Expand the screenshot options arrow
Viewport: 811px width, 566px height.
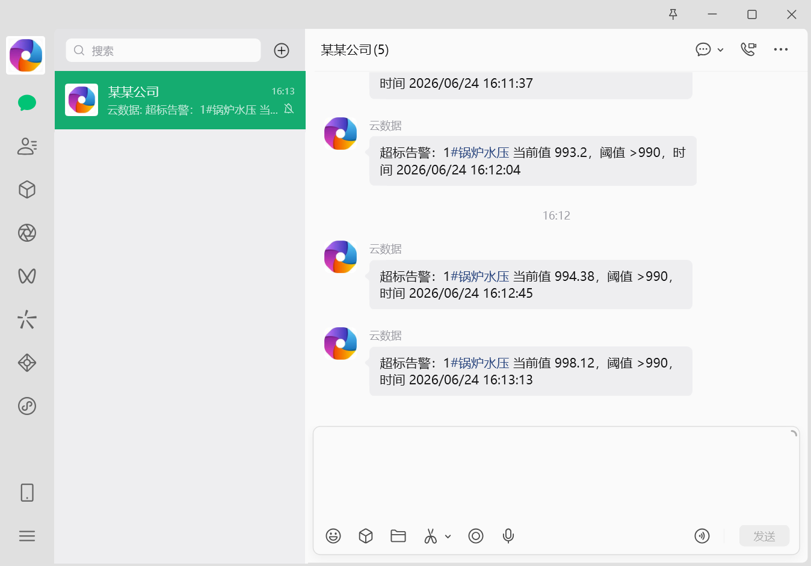click(x=448, y=536)
